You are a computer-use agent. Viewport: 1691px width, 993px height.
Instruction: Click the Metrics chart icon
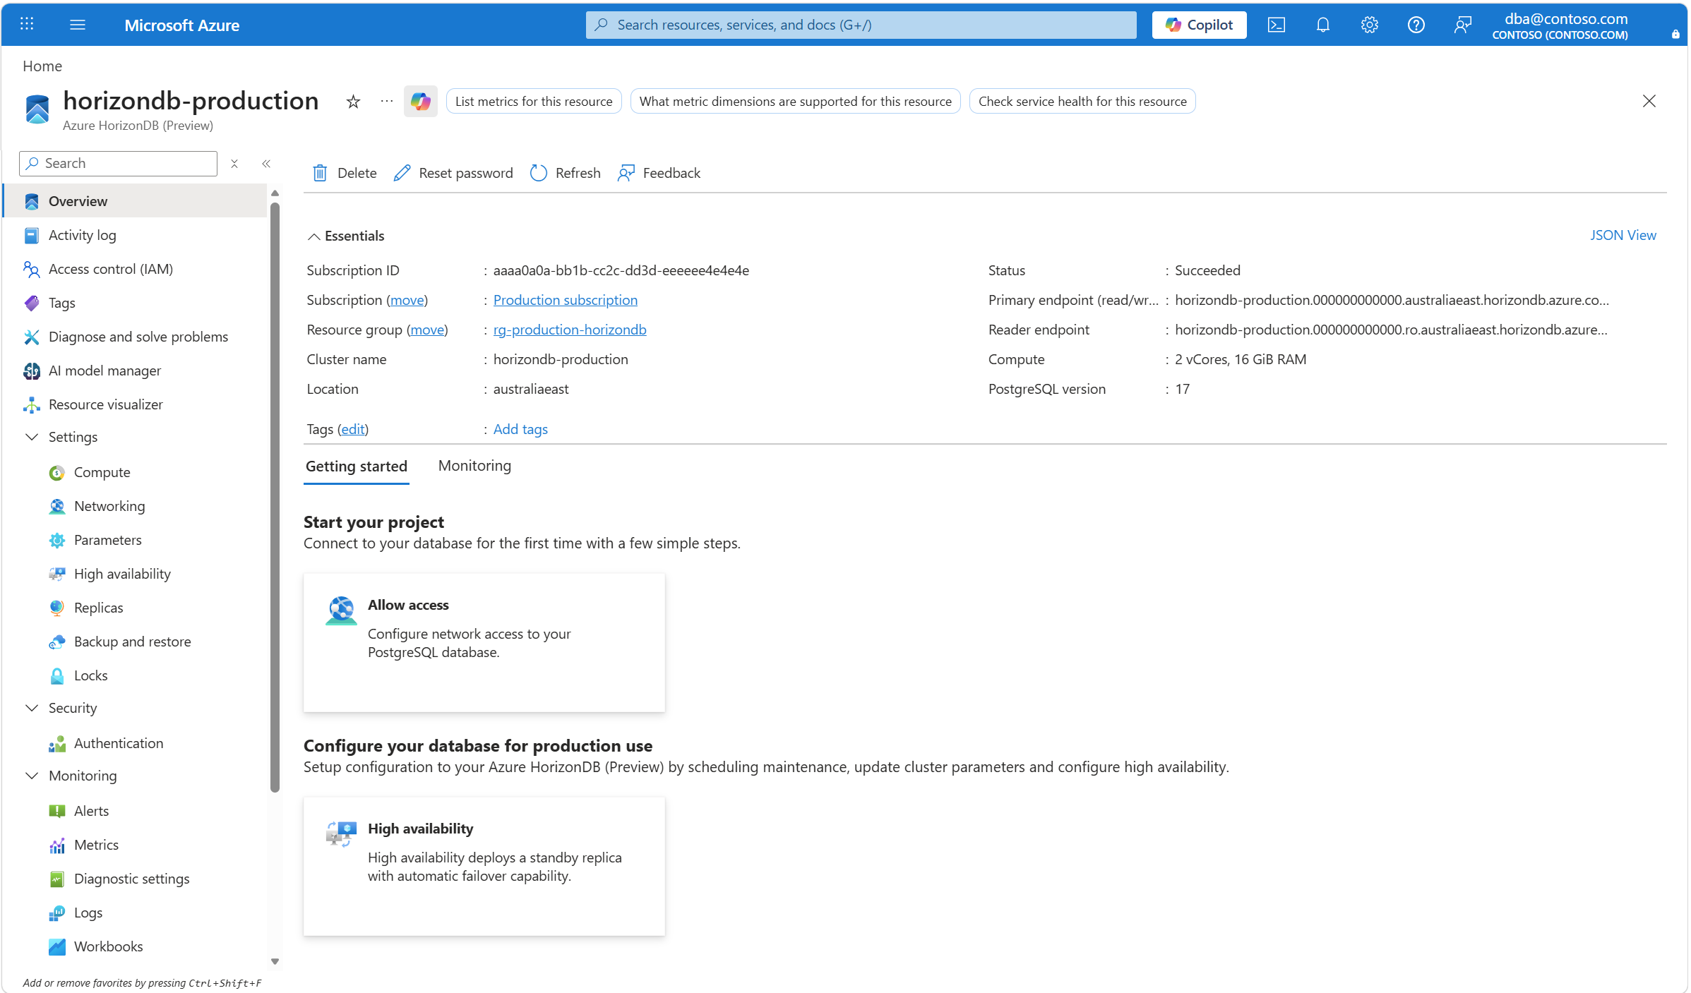pos(57,845)
